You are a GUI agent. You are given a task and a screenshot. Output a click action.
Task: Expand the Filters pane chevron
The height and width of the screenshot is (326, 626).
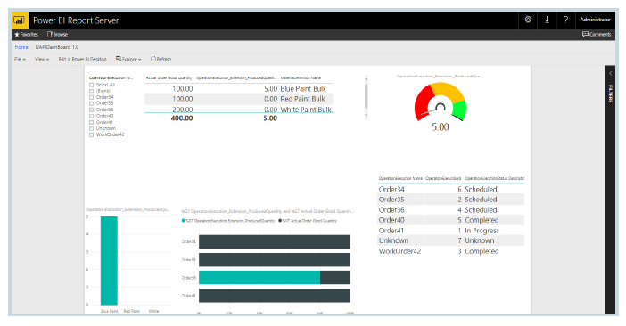click(610, 73)
